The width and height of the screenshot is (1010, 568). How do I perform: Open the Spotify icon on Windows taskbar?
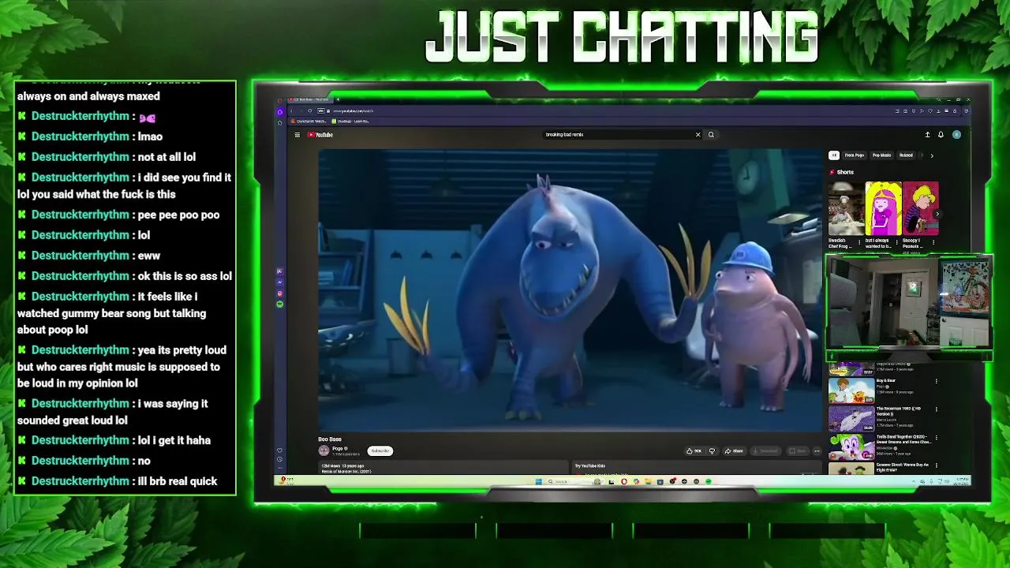click(x=709, y=481)
